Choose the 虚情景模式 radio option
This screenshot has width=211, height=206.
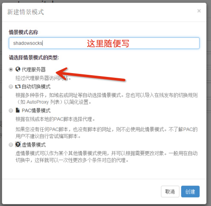[11, 145]
